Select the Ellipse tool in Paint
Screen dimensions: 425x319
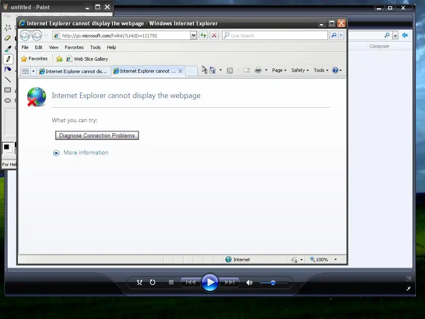[x=8, y=101]
